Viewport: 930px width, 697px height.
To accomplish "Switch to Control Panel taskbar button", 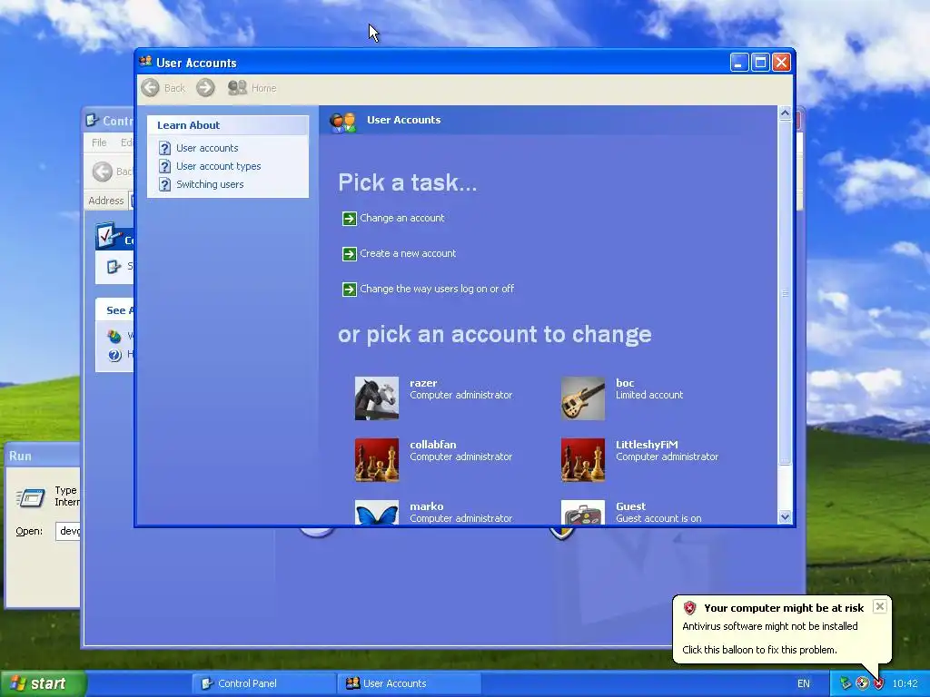I will point(262,683).
